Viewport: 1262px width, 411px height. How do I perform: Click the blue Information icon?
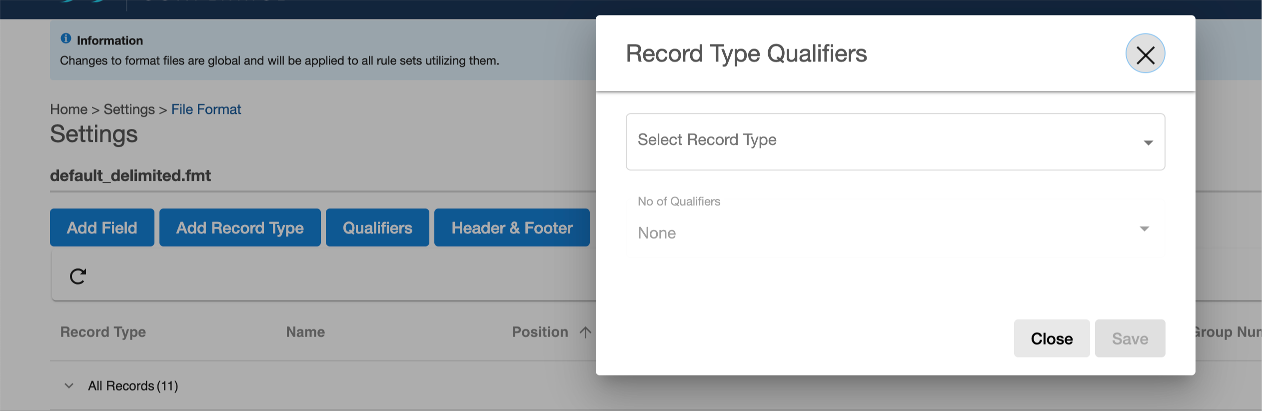[x=65, y=38]
